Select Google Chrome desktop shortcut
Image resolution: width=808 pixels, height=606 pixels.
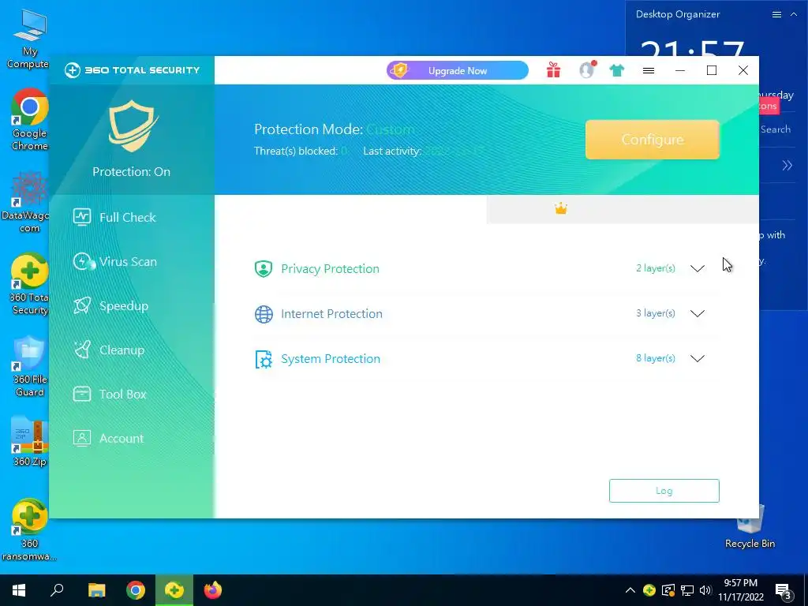(29, 120)
